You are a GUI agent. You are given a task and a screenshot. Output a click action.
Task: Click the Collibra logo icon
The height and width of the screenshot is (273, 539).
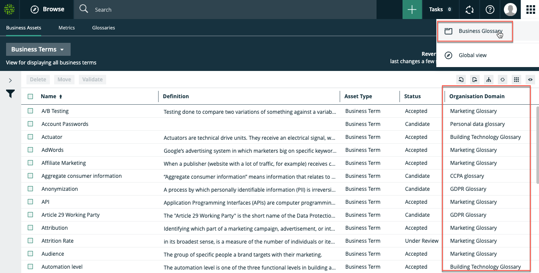(x=9, y=9)
